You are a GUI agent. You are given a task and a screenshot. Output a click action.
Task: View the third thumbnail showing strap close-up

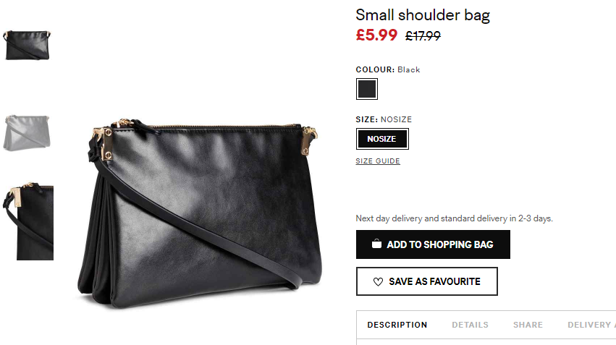(28, 221)
